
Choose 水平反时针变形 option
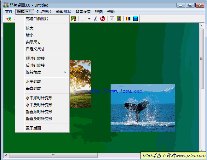tap(42, 105)
